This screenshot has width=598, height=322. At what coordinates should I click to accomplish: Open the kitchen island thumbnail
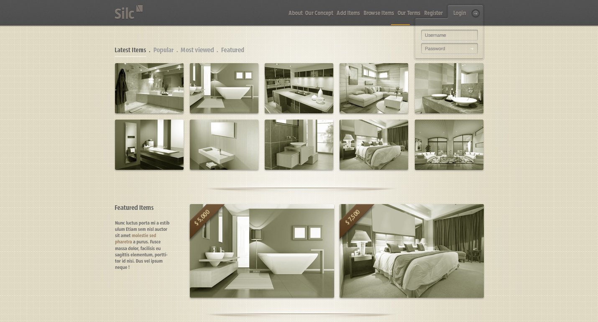(299, 88)
